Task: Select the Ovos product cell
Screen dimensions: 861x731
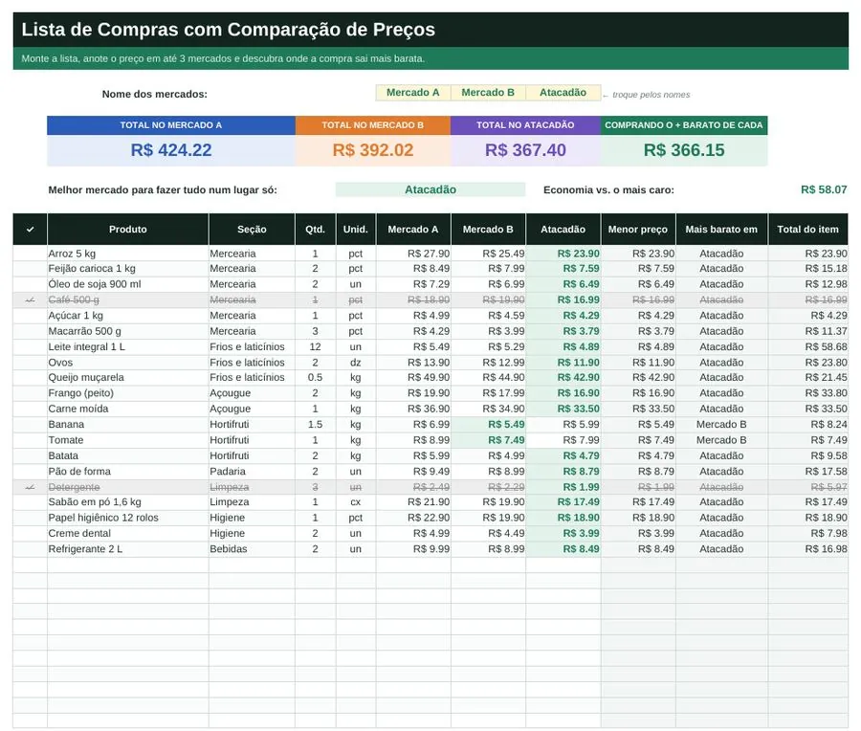Action: [128, 363]
